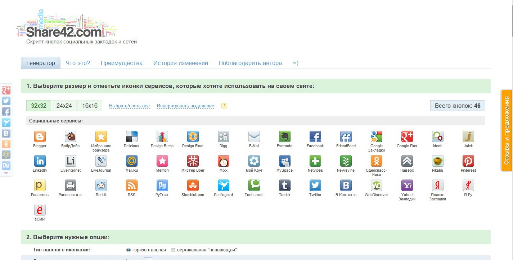Choose вертикальная "плавающая" panel type
This screenshot has height=260, width=513.
(x=173, y=250)
